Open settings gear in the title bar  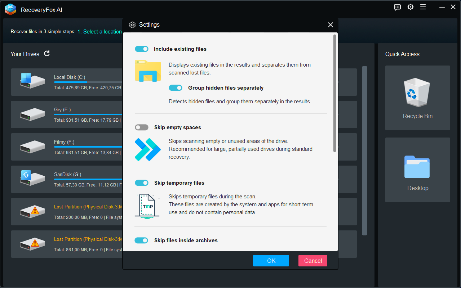(411, 7)
